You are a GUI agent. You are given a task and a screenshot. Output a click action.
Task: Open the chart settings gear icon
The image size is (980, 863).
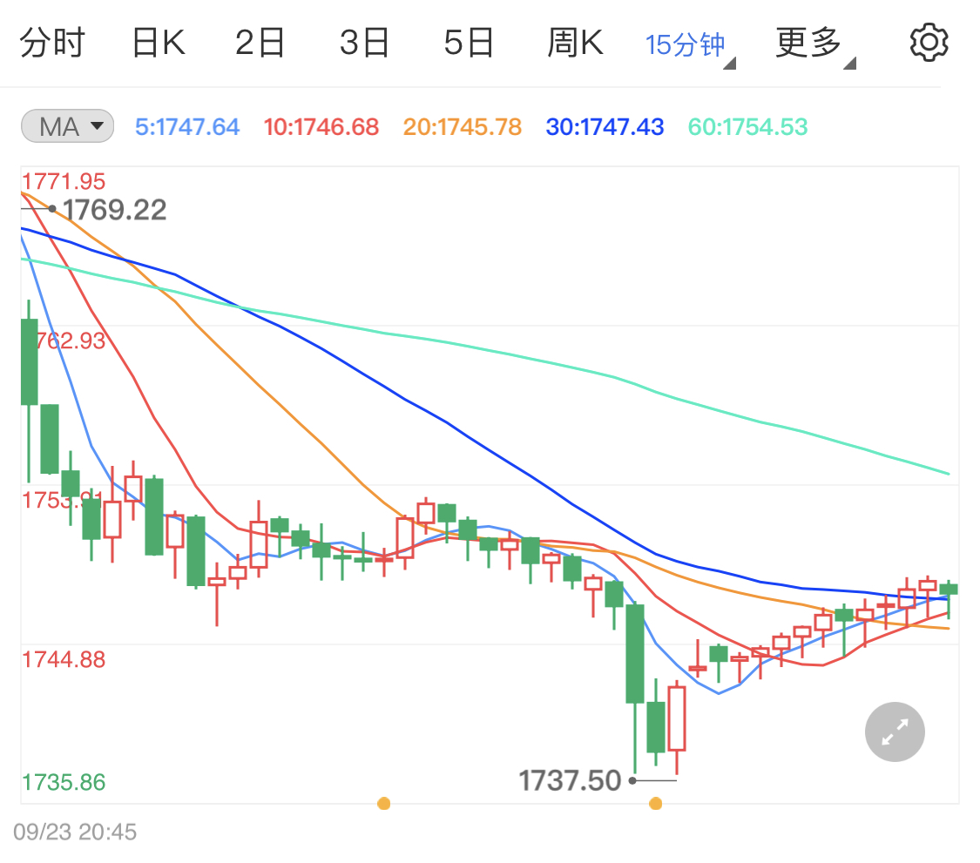[929, 40]
